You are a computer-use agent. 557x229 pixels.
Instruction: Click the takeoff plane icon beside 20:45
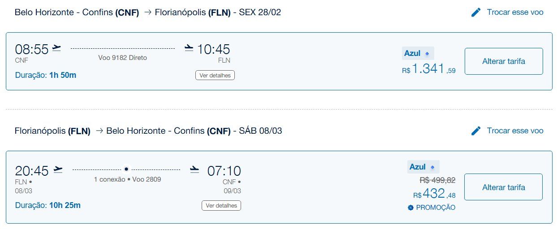point(58,170)
